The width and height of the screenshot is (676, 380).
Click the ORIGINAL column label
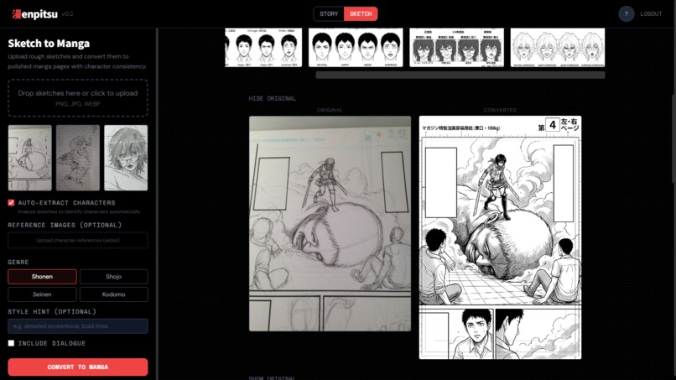[330, 110]
